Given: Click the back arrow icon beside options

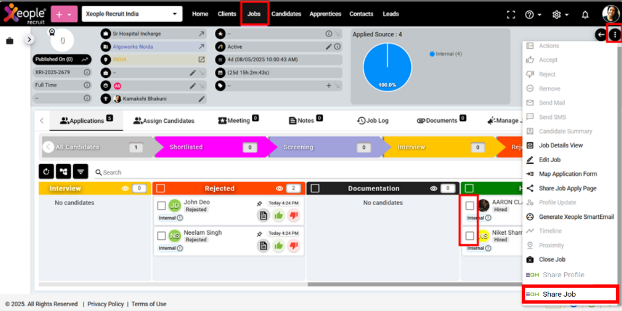Looking at the screenshot, I should pyautogui.click(x=600, y=35).
